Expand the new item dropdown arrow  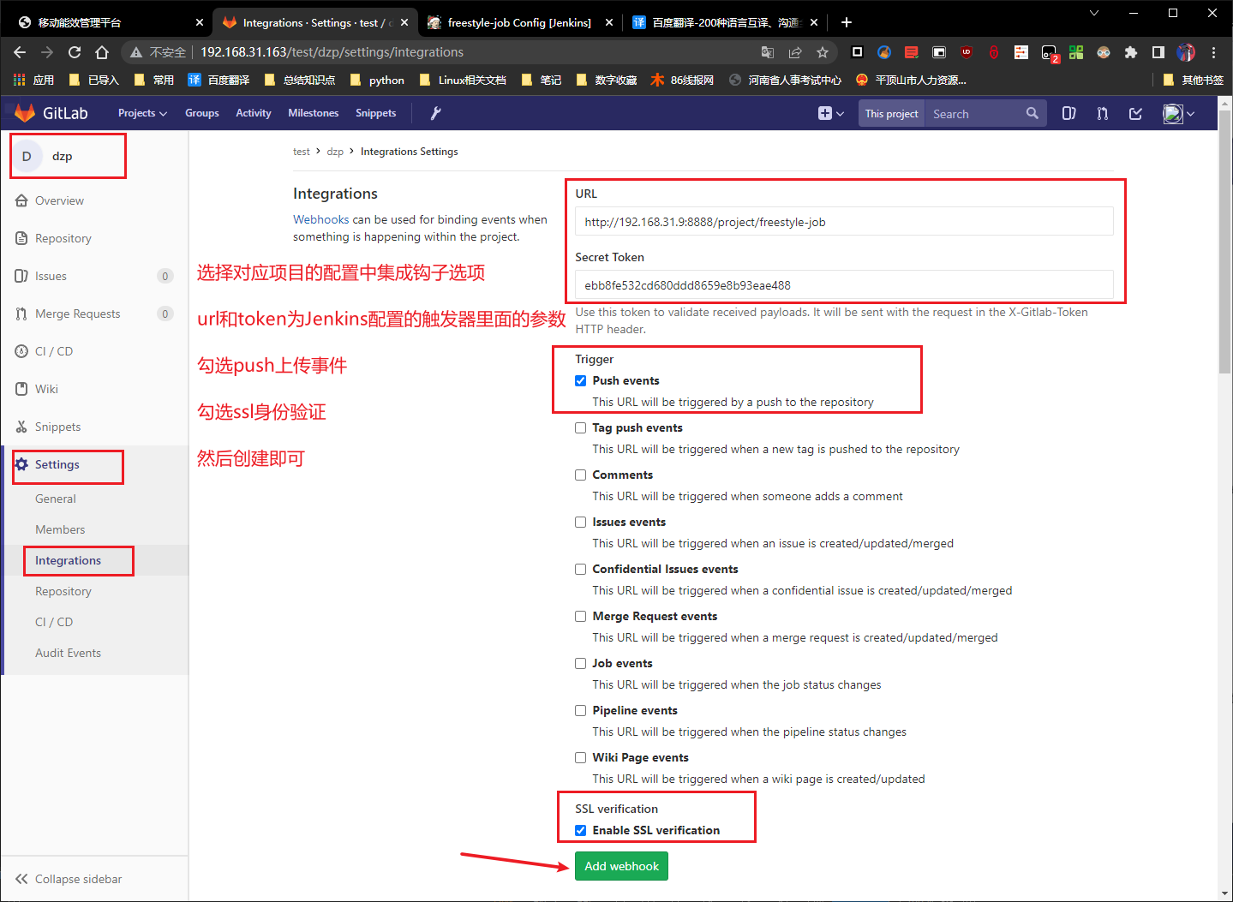click(x=840, y=113)
